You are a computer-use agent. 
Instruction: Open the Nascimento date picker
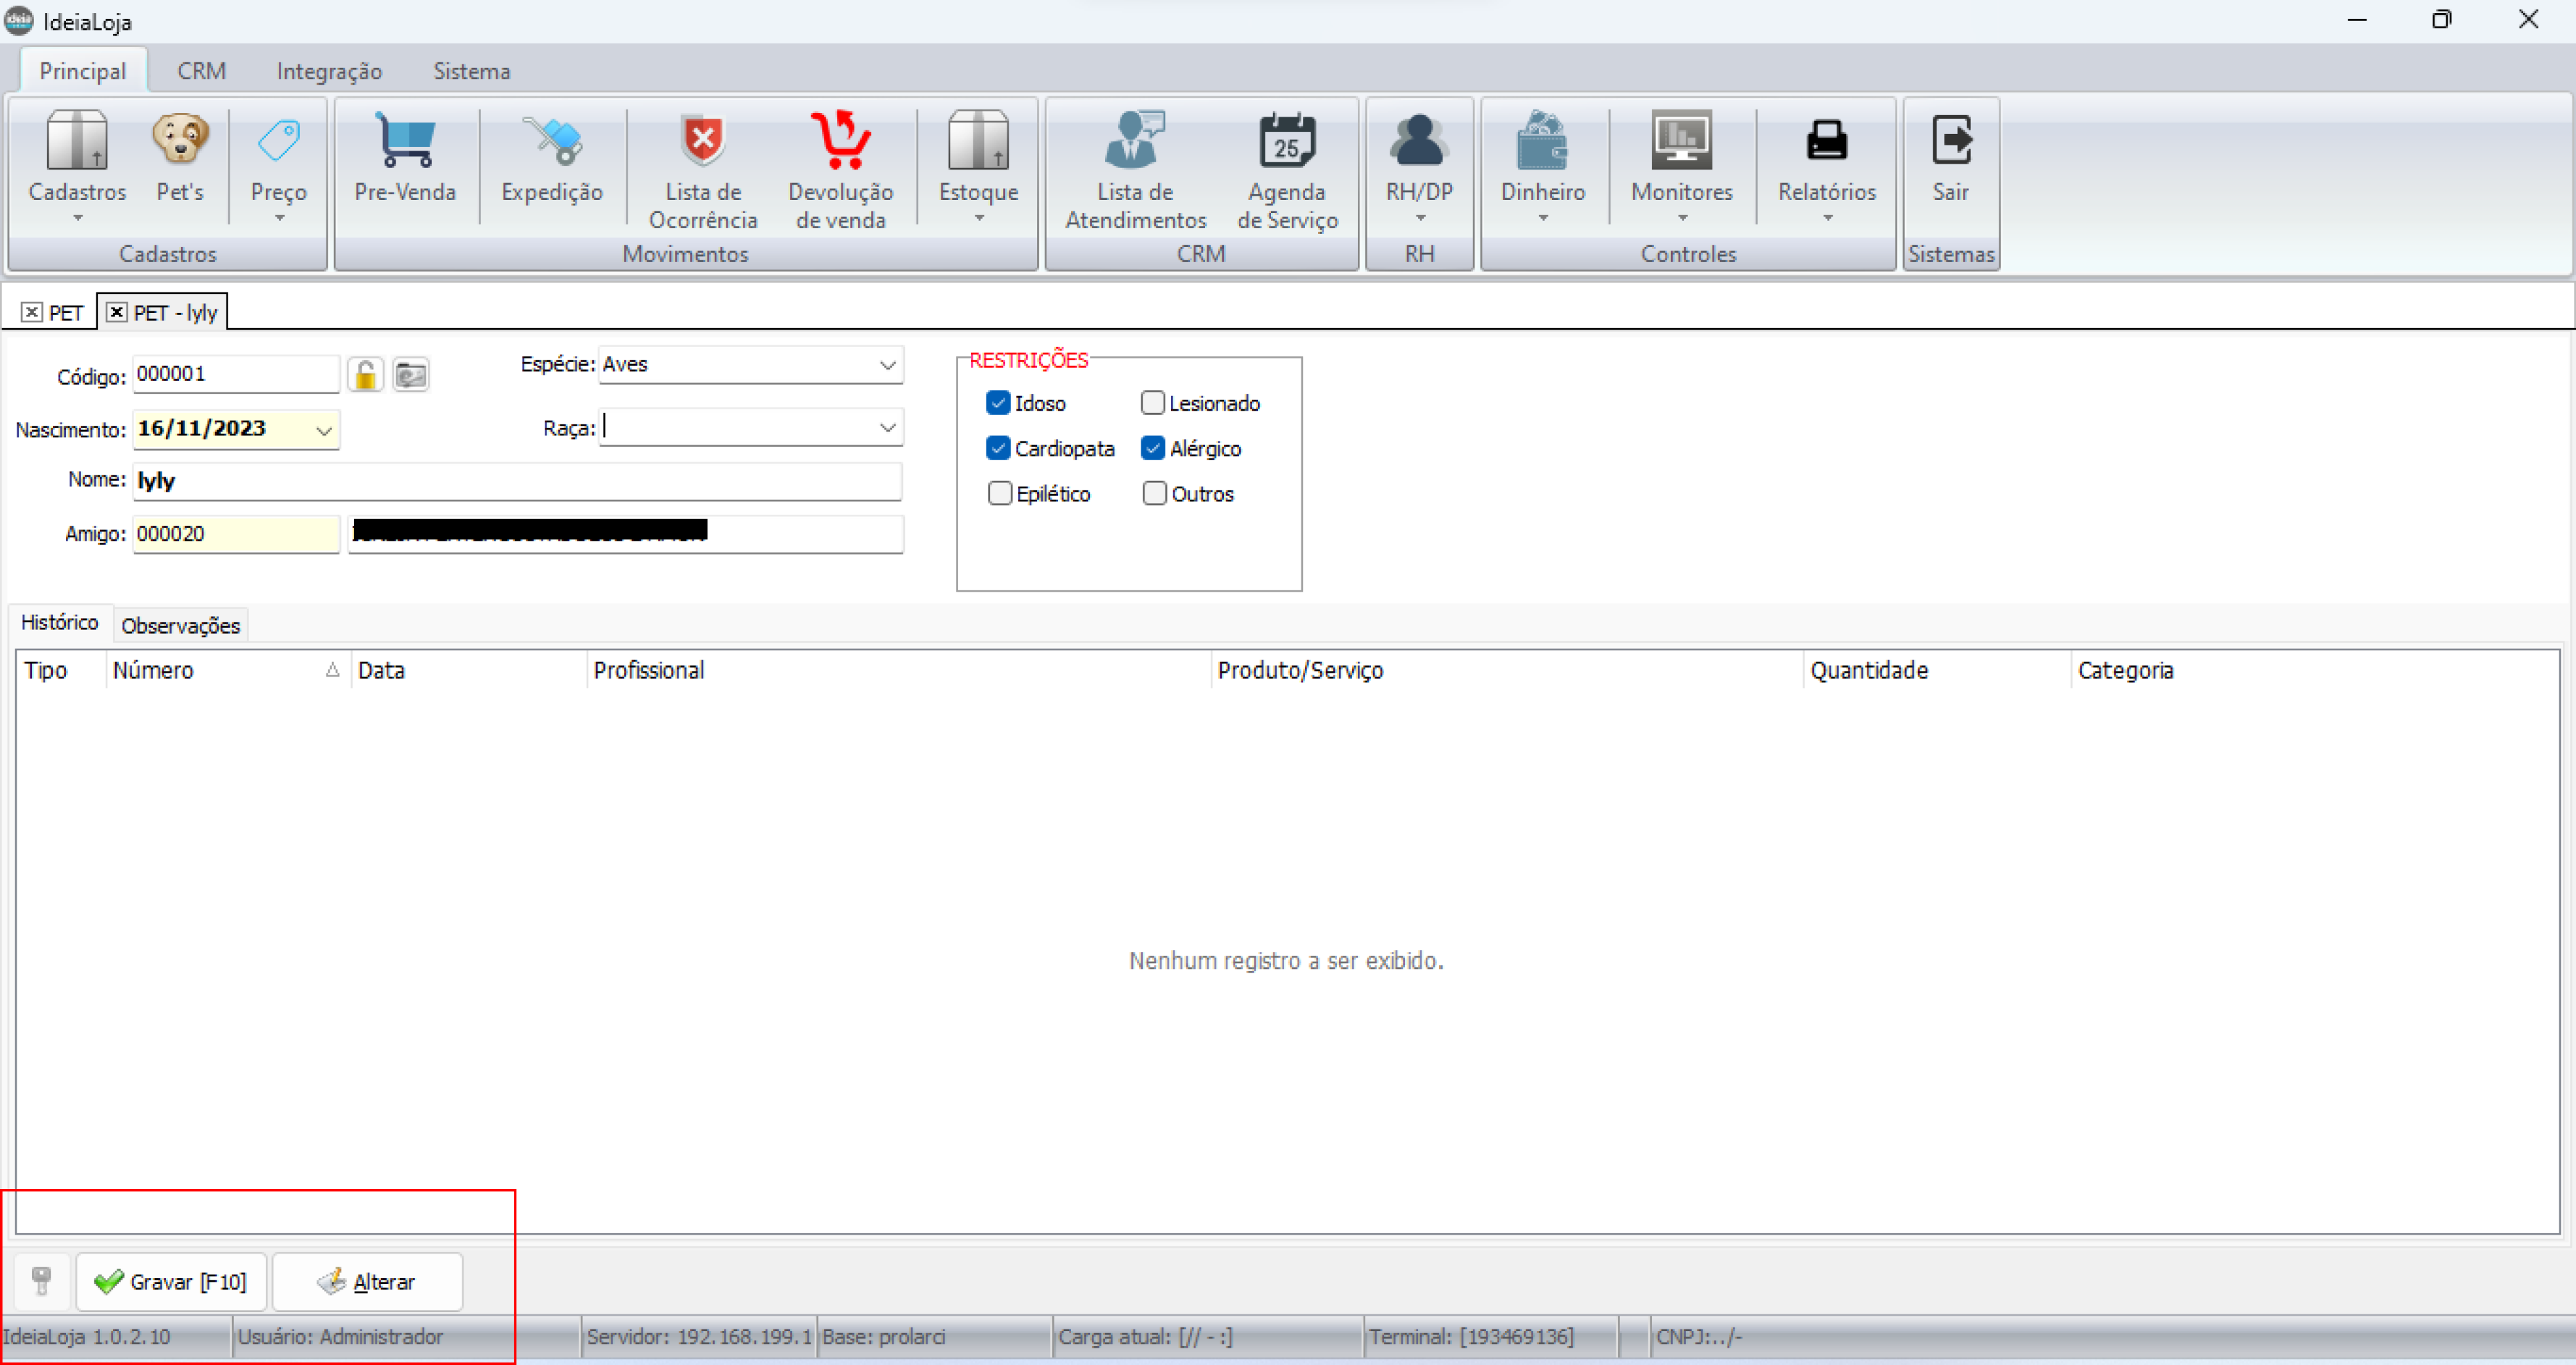[x=324, y=430]
